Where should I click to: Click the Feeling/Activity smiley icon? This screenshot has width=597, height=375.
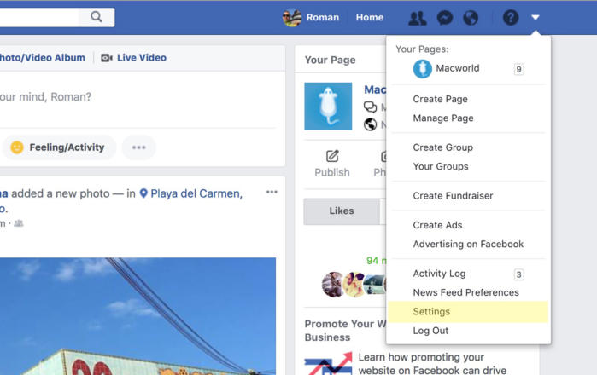click(x=17, y=147)
